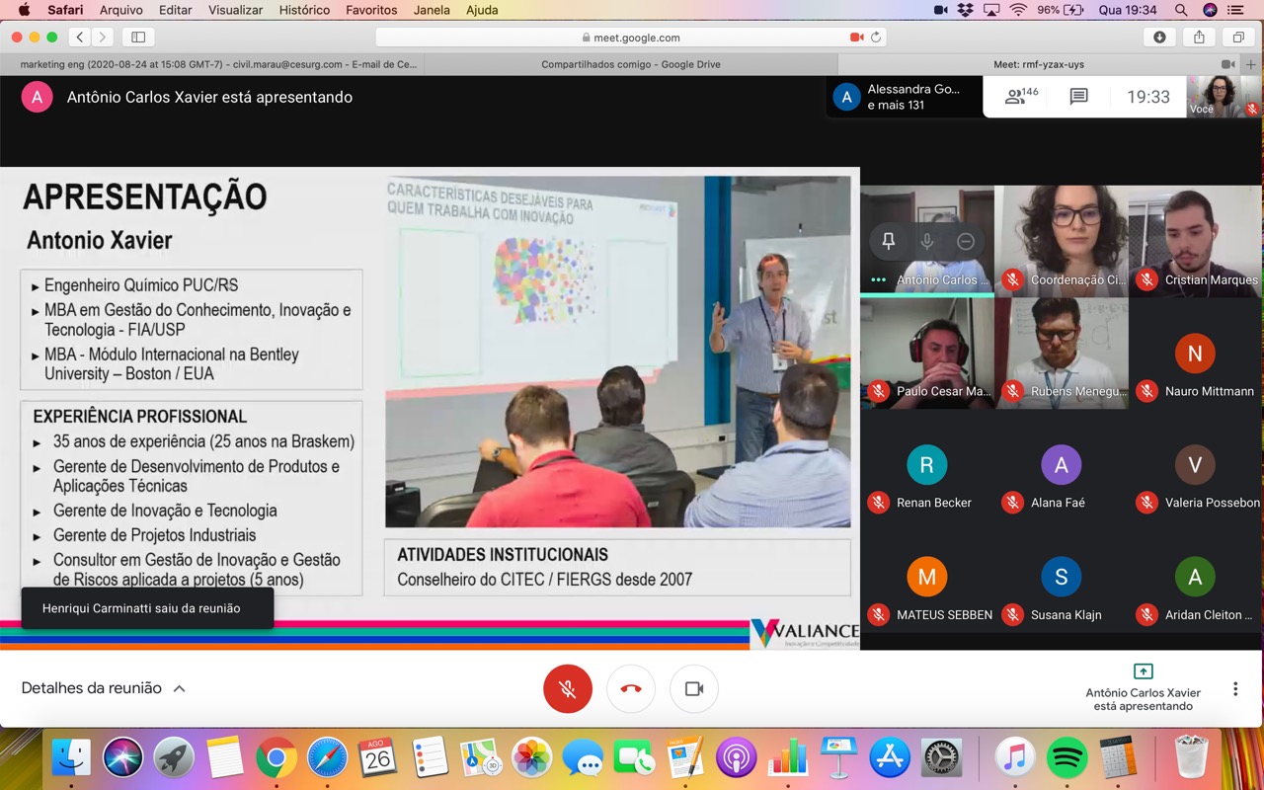
Task: Open Numbers from the Dock
Action: tap(787, 757)
